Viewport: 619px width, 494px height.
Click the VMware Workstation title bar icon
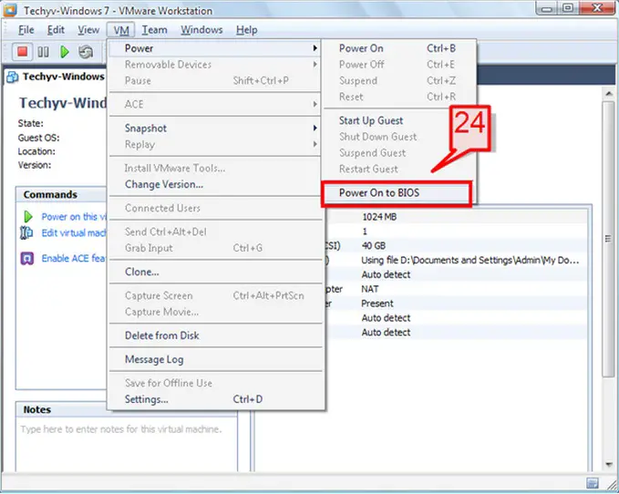[10, 10]
